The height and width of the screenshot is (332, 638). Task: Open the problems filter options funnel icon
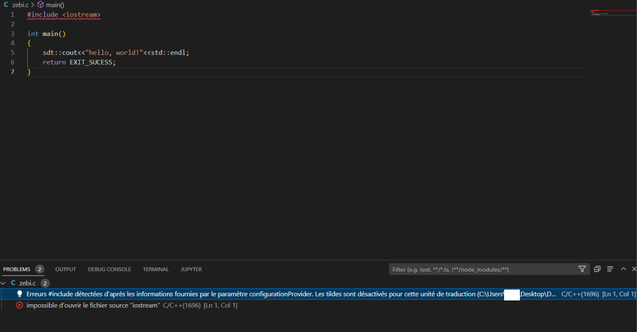pyautogui.click(x=582, y=269)
